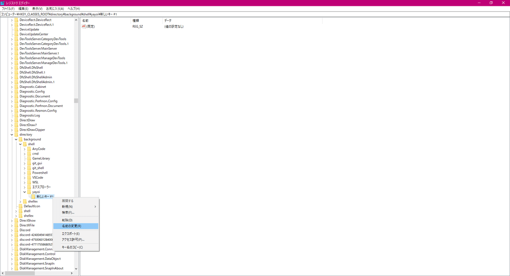Open the 表示(V) menu

click(37, 8)
